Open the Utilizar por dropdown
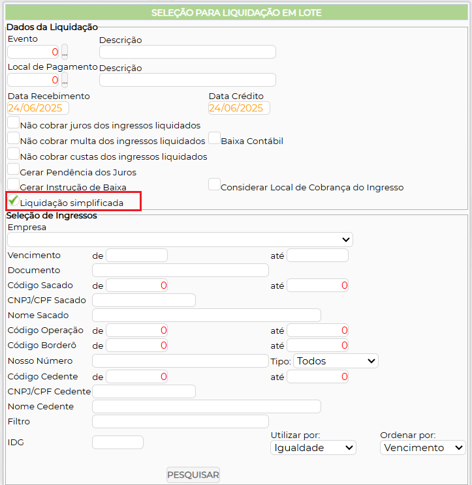Viewport: 472px width, 485px height. click(313, 448)
